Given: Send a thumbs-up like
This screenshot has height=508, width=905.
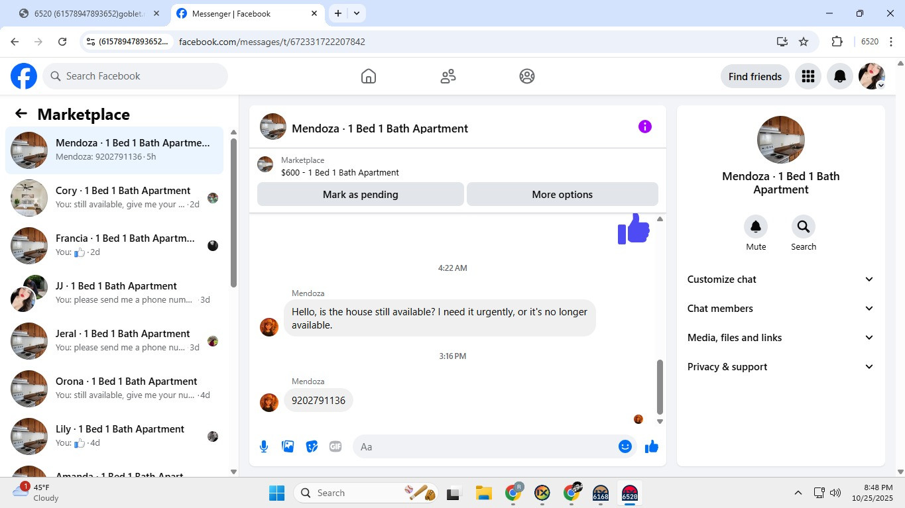Looking at the screenshot, I should (652, 446).
